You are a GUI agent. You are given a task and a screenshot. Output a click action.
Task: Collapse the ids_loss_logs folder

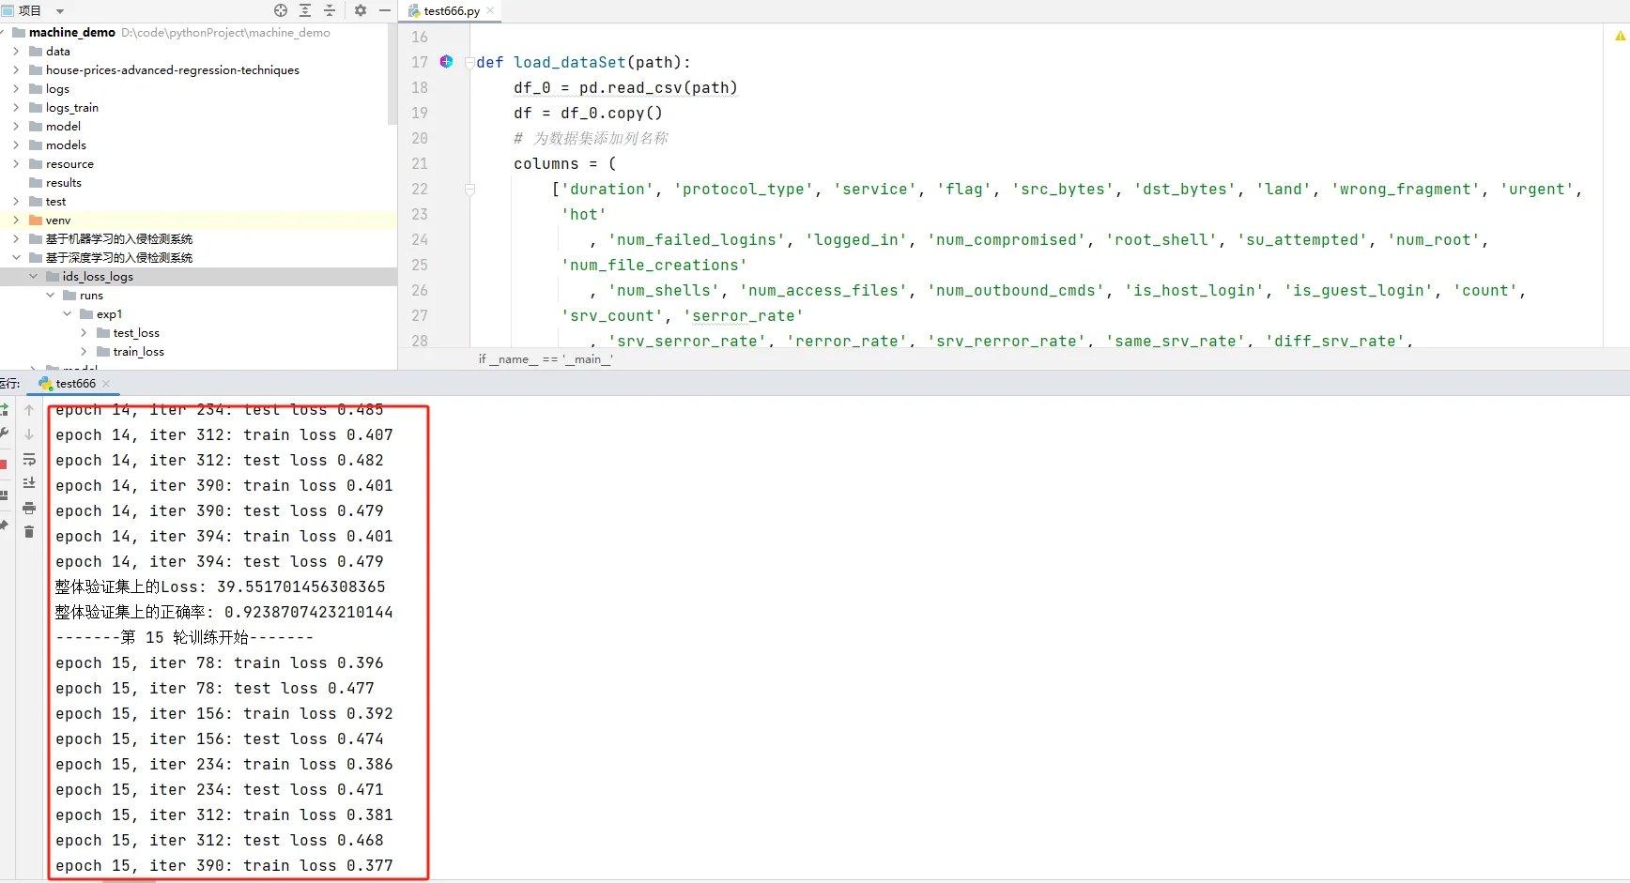pos(33,277)
